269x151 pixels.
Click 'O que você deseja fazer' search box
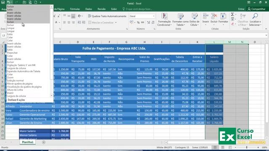pos(137,9)
